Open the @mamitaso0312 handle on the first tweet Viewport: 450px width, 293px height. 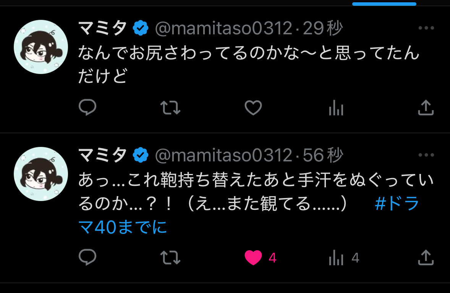tap(223, 28)
